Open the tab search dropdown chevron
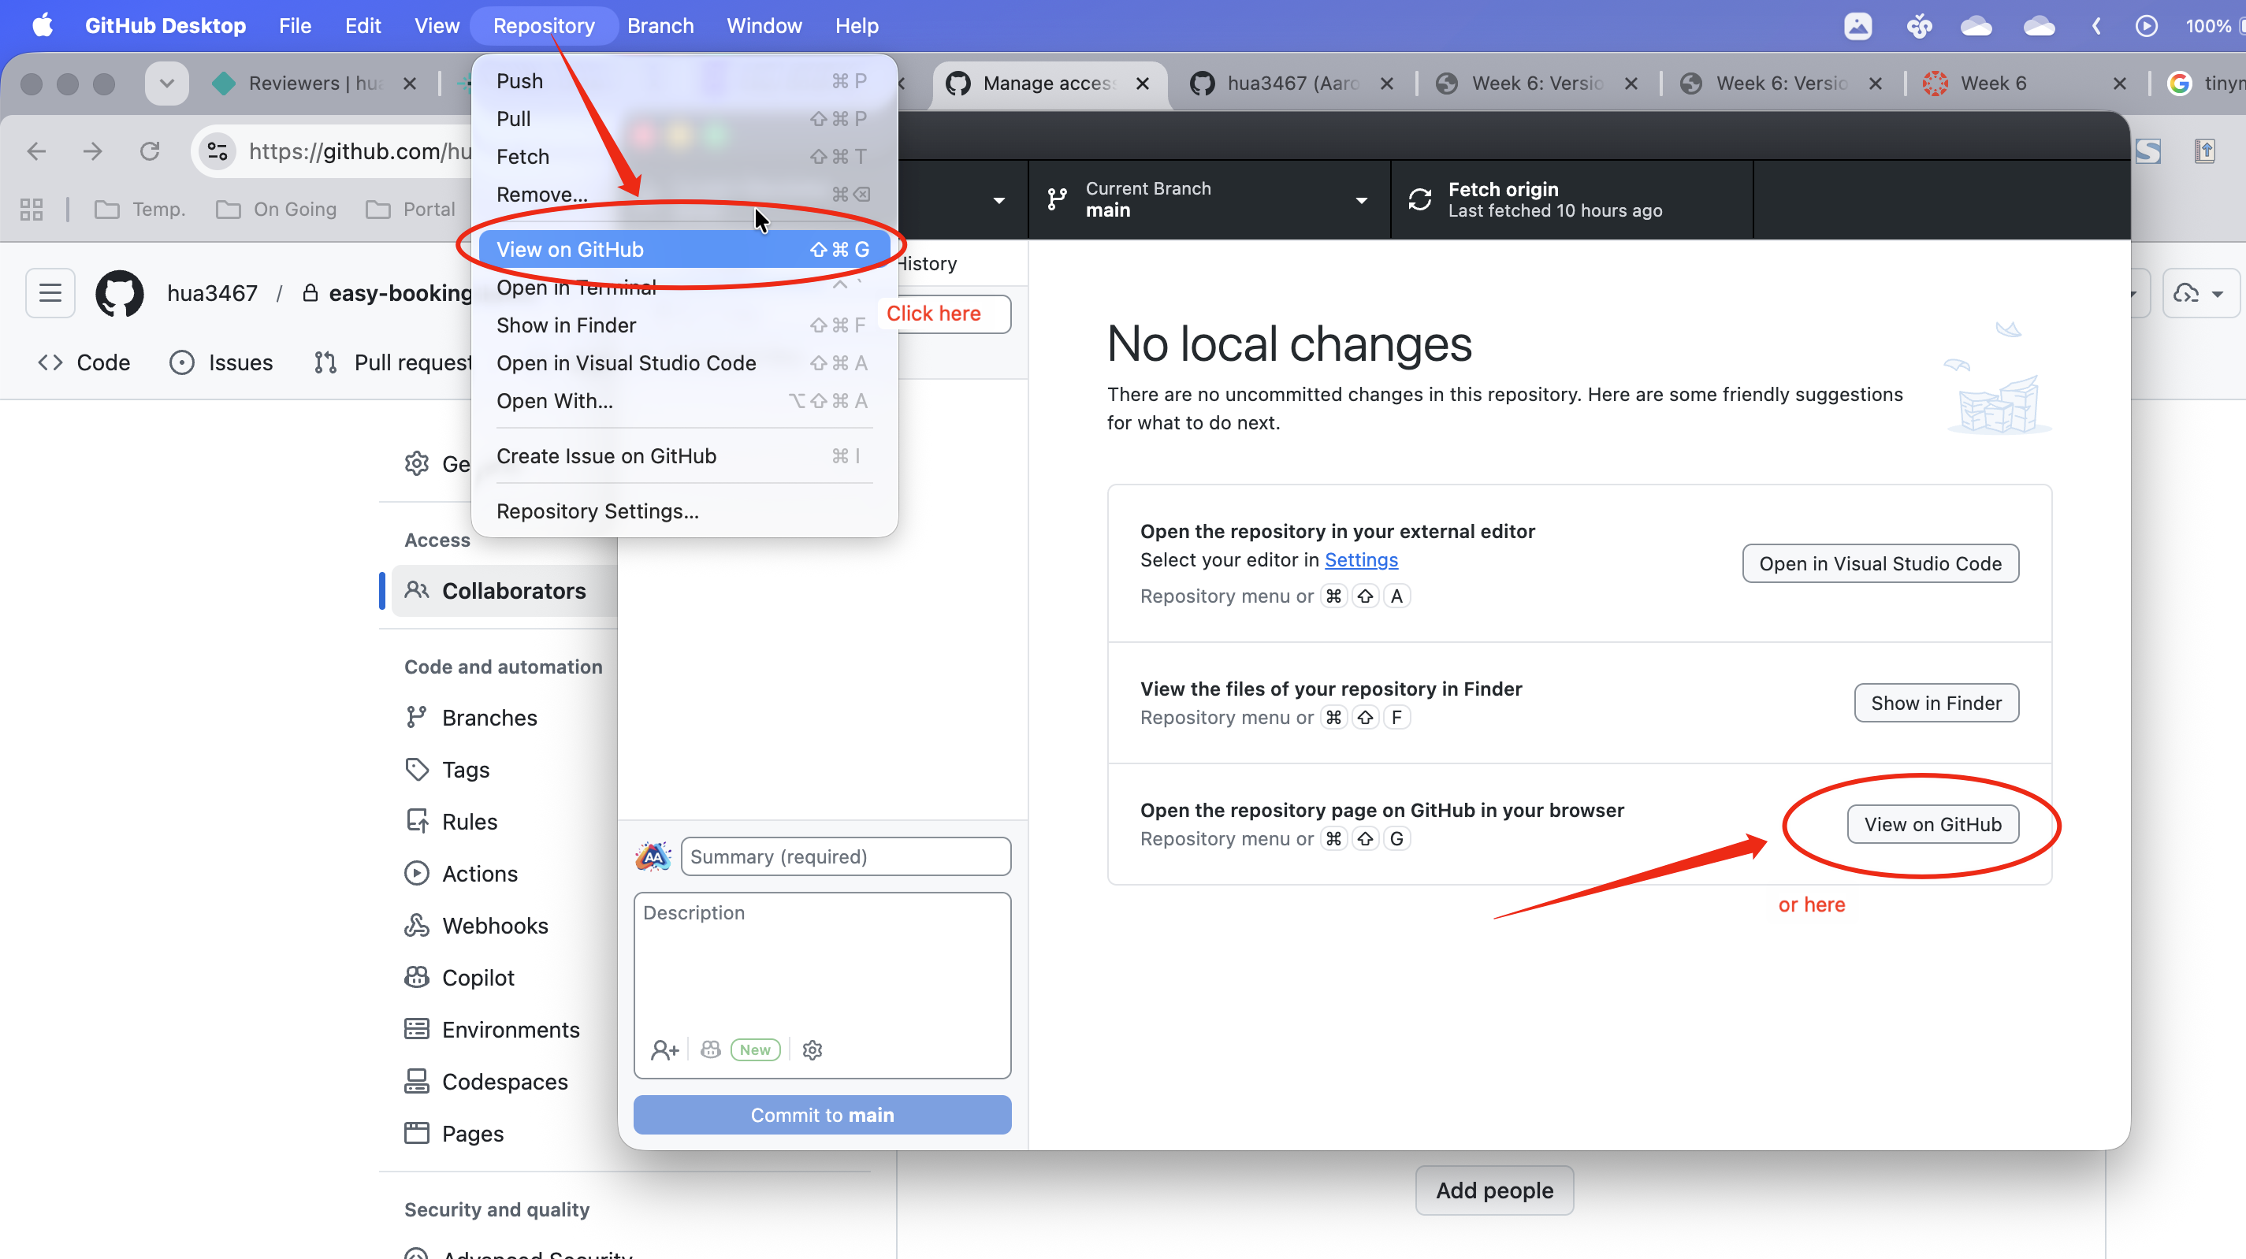Screen dimensions: 2246x1259 pyautogui.click(x=166, y=83)
